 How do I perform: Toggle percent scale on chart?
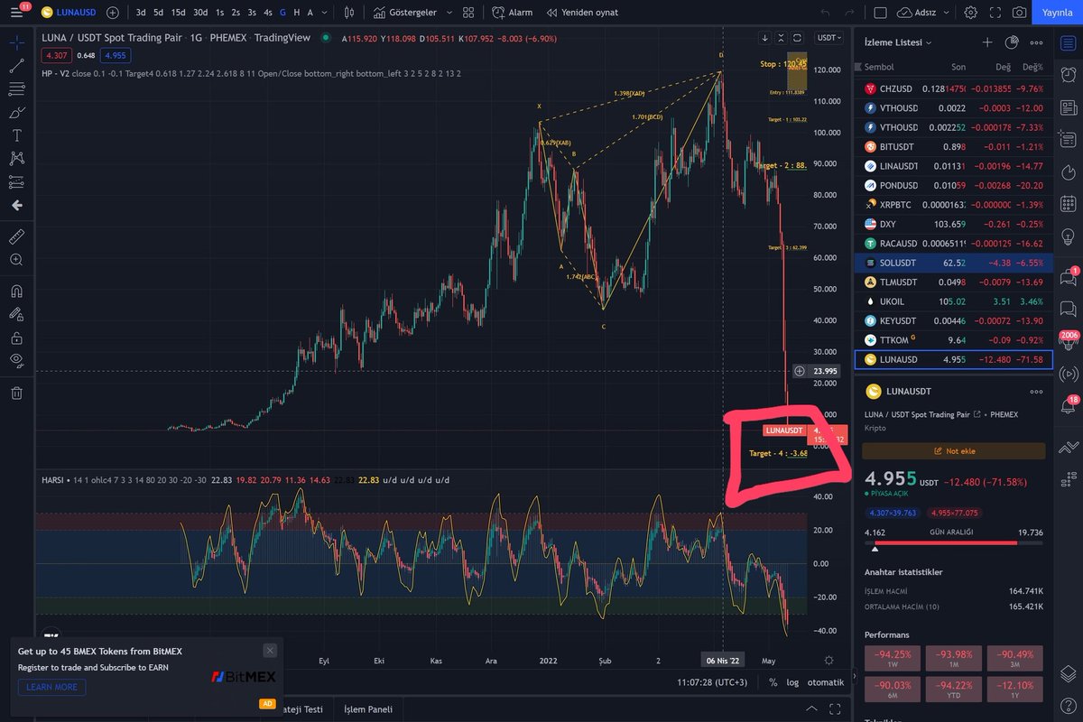pos(773,682)
